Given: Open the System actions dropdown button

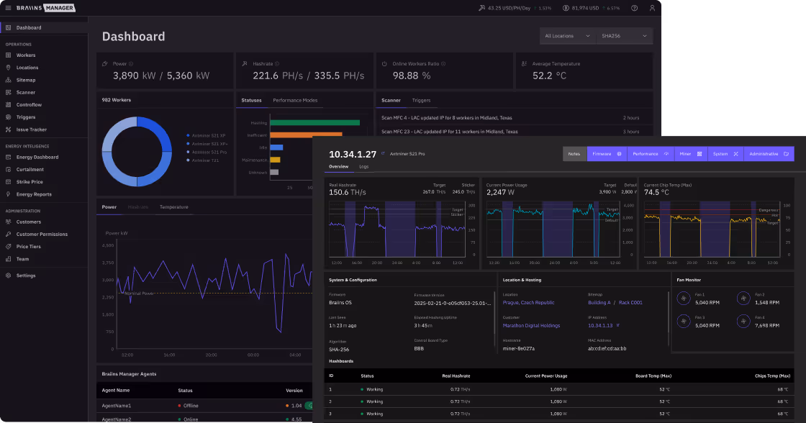Looking at the screenshot, I should pyautogui.click(x=725, y=154).
